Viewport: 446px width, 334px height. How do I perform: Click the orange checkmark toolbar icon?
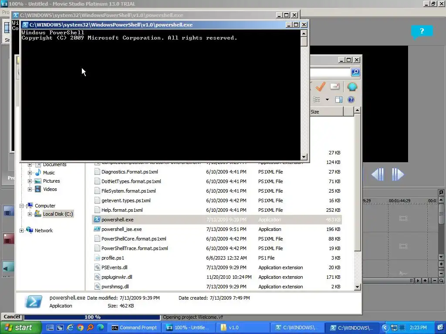point(321,87)
